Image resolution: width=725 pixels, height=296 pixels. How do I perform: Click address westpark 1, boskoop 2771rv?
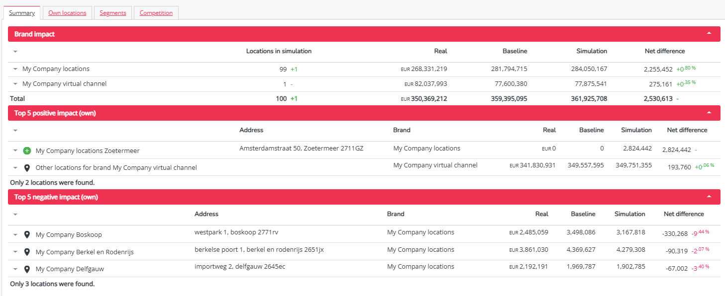coord(236,232)
